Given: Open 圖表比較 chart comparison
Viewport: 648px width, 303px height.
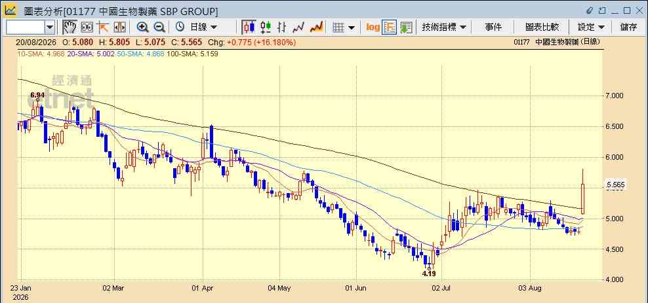Looking at the screenshot, I should pos(542,27).
